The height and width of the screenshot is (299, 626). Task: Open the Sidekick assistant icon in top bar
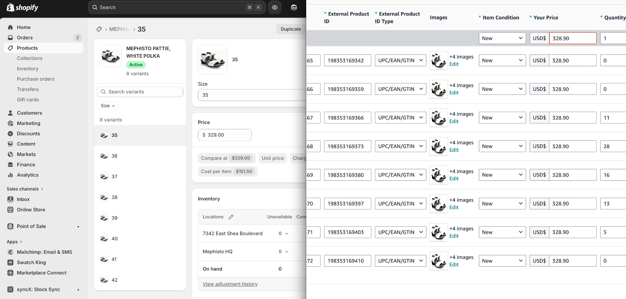pyautogui.click(x=294, y=7)
